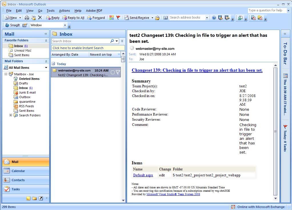This screenshot has height=210, width=292.
Task: Click the Arranged By: Date header
Action: pyautogui.click(x=70, y=54)
